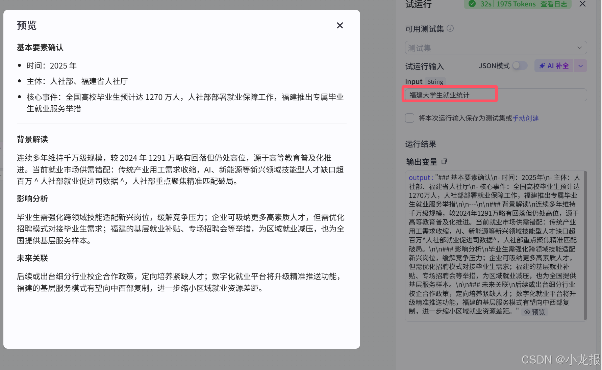Screen dimensions: 602x370
Task: Click the copy icon next to 输出变量
Action: pyautogui.click(x=444, y=162)
